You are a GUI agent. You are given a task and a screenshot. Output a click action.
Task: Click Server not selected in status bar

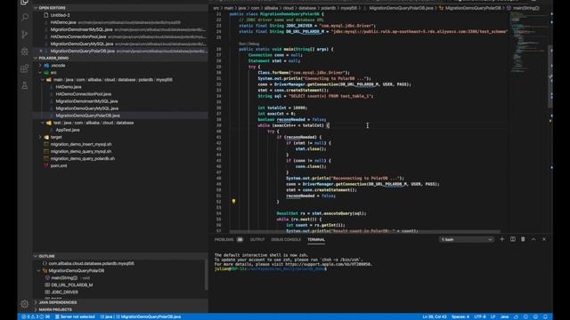tap(75, 316)
